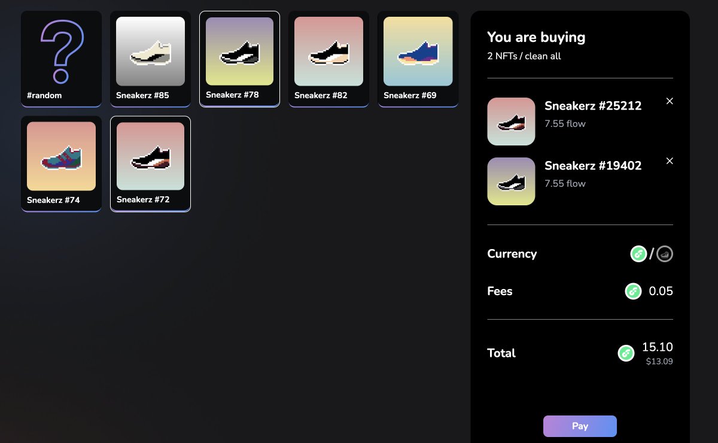This screenshot has width=718, height=443.
Task: Click 'clean all' link
Action: 543,56
